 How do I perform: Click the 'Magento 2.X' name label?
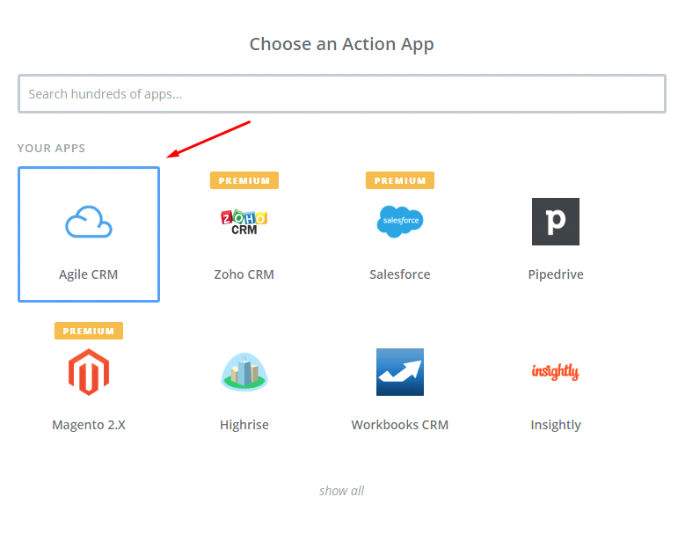pyautogui.click(x=89, y=425)
